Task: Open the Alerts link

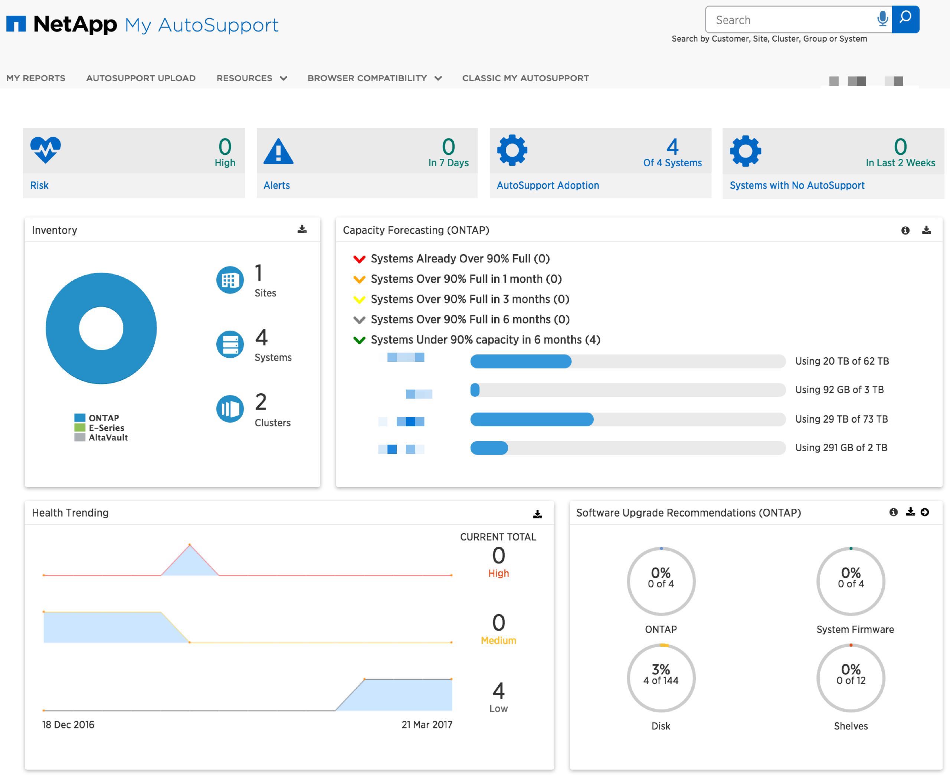Action: 277,185
